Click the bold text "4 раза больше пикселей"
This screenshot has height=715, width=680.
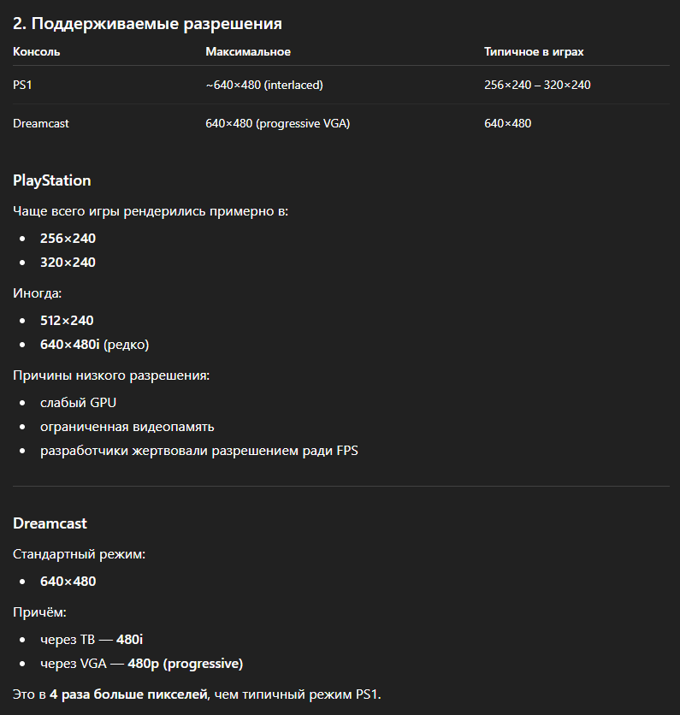(128, 694)
